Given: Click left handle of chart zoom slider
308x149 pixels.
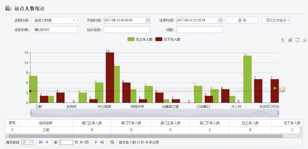Looking at the screenshot, I should 31,113.
